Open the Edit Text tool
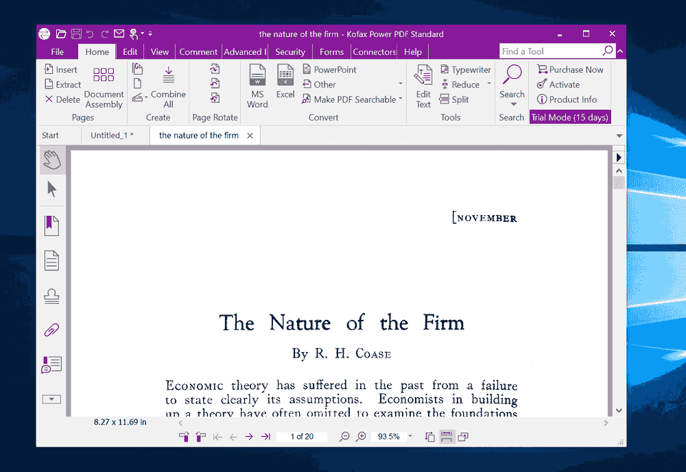This screenshot has width=686, height=472. coord(423,85)
